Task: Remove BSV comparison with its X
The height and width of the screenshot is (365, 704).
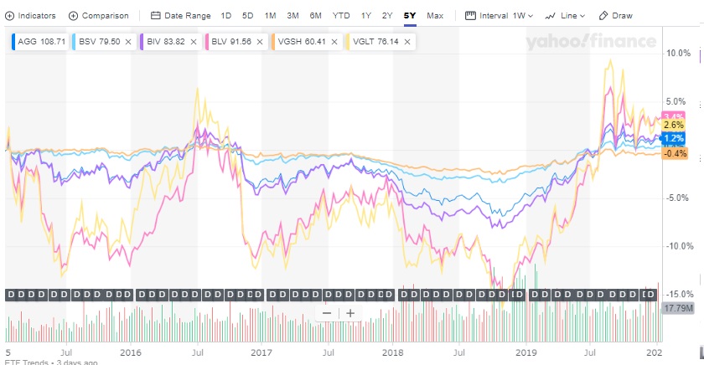Action: tap(128, 42)
